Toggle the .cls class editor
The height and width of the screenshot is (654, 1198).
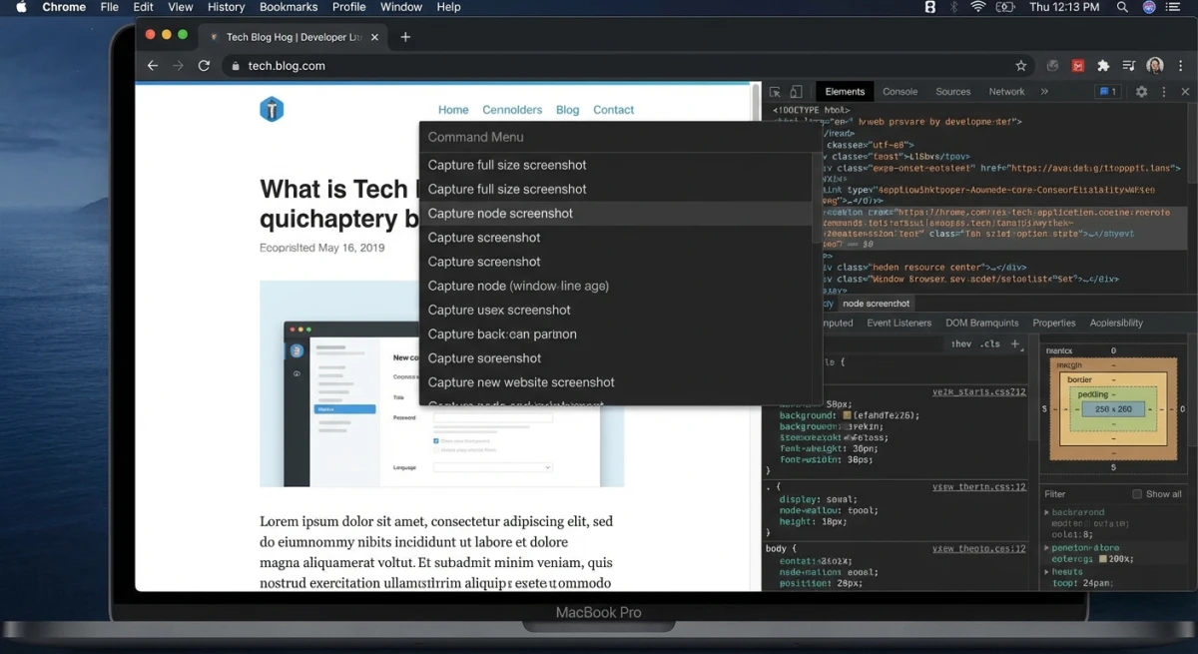(989, 343)
